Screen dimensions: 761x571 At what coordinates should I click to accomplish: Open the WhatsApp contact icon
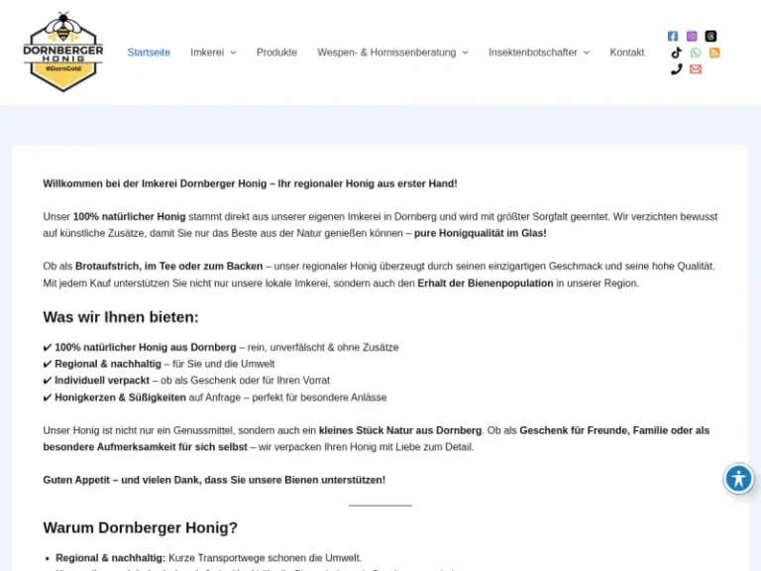tap(696, 53)
